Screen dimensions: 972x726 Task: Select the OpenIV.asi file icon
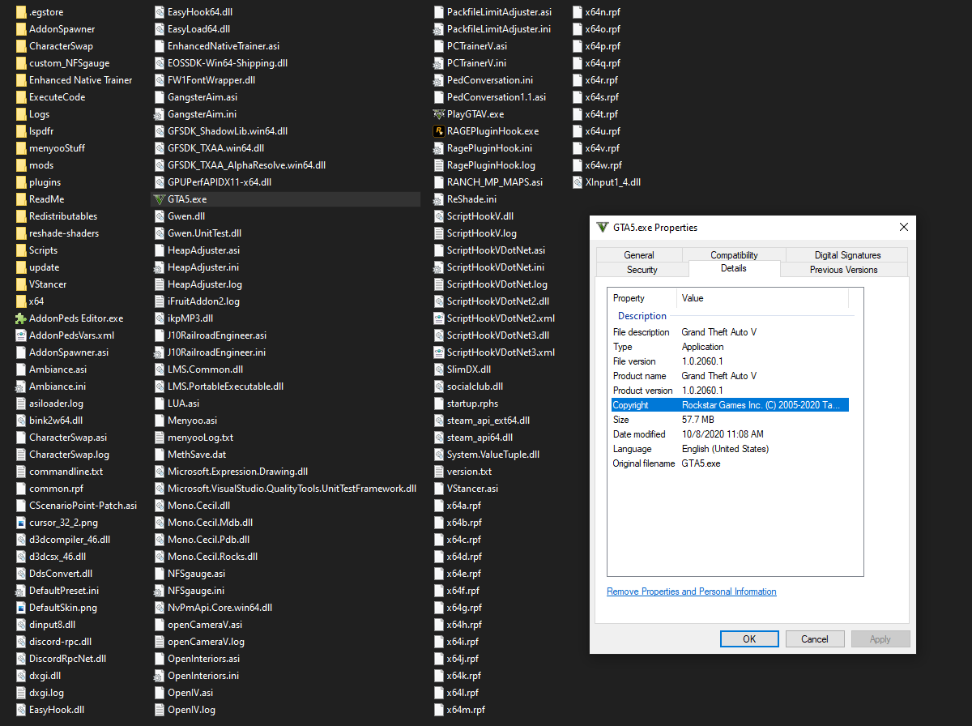point(160,693)
